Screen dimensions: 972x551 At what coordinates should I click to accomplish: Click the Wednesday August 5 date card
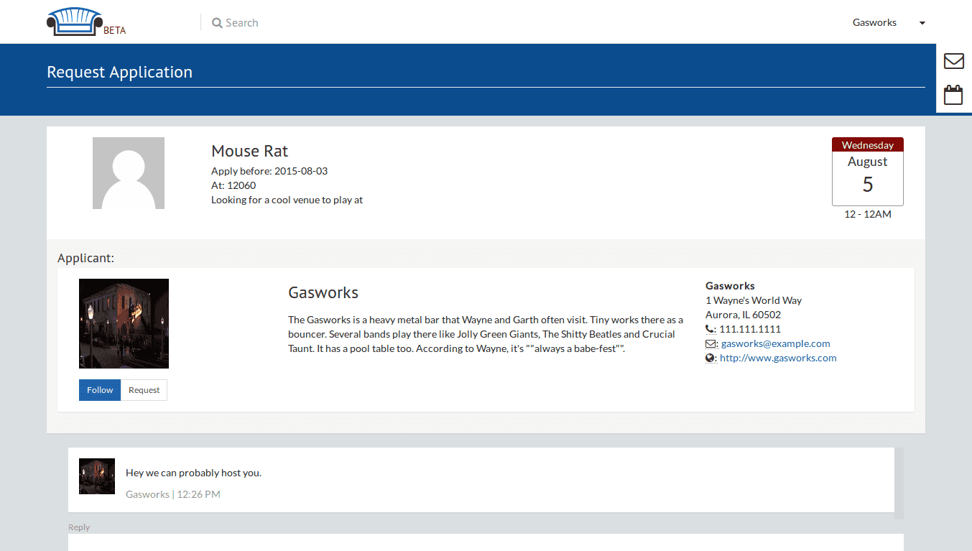868,172
